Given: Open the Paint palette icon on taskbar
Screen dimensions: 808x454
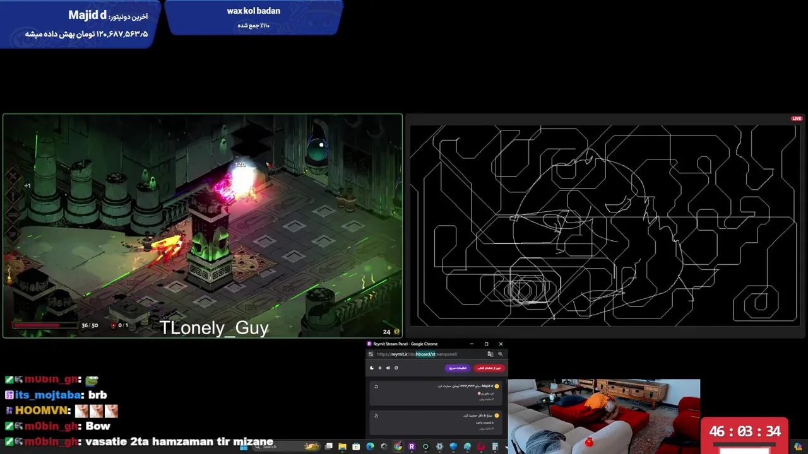Looking at the screenshot, I should [x=467, y=446].
